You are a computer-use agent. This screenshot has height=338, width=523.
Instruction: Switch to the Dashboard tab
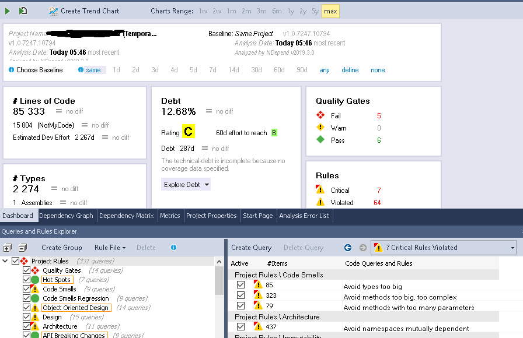tap(18, 216)
